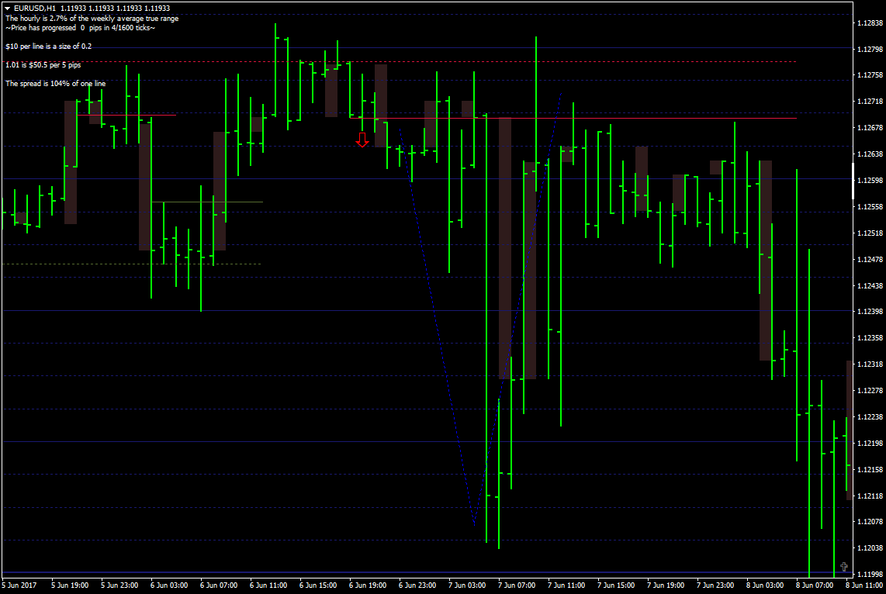Click the '6 Jun 03:00' time label
This screenshot has height=594, width=886.
tap(169, 585)
